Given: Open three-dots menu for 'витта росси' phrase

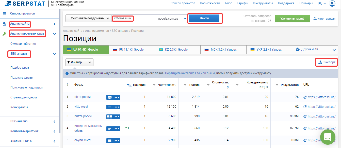Looking at the screenshot, I should 117,116.
